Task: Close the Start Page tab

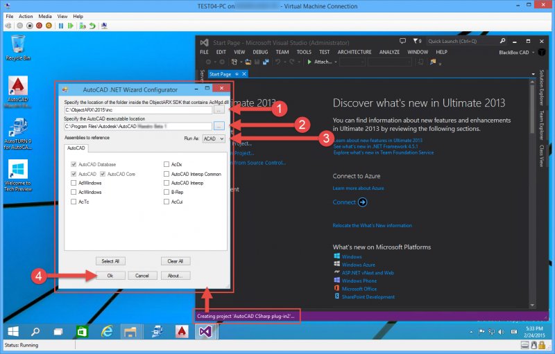Action: coord(244,74)
